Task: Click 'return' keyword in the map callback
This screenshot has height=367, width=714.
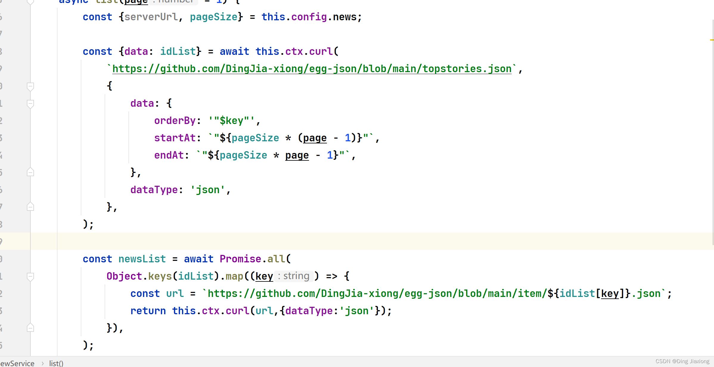Action: [148, 311]
